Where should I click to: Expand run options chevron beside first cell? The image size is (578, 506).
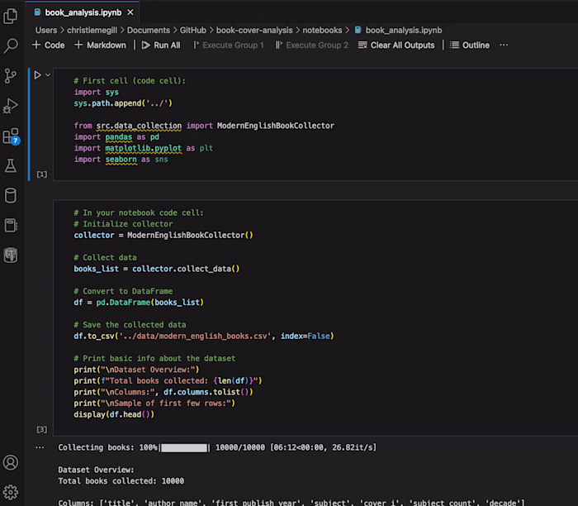(x=48, y=75)
